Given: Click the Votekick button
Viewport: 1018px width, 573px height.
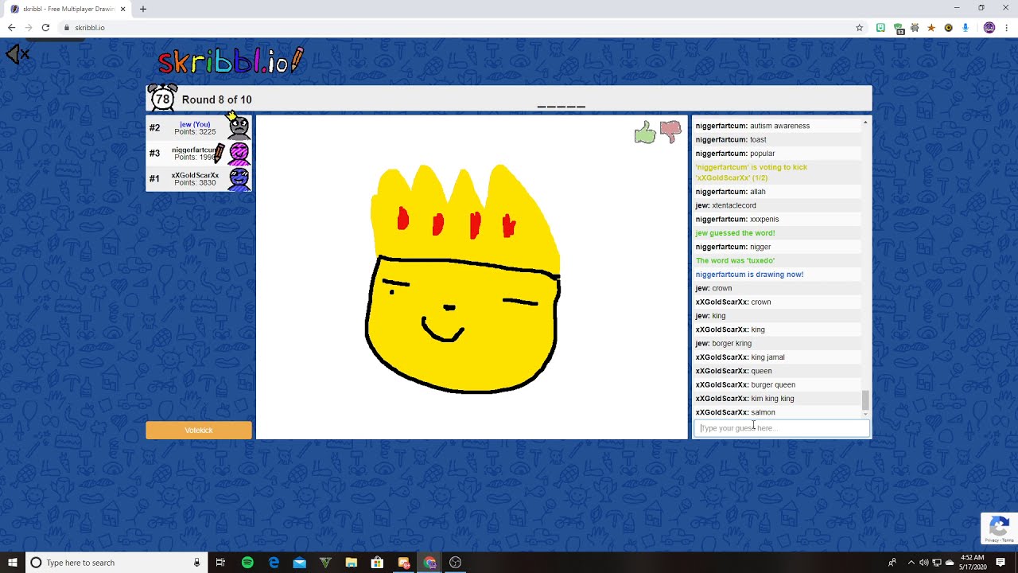Looking at the screenshot, I should coord(199,431).
